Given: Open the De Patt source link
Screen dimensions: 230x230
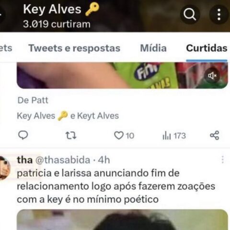Looking at the screenshot, I should (x=33, y=100).
